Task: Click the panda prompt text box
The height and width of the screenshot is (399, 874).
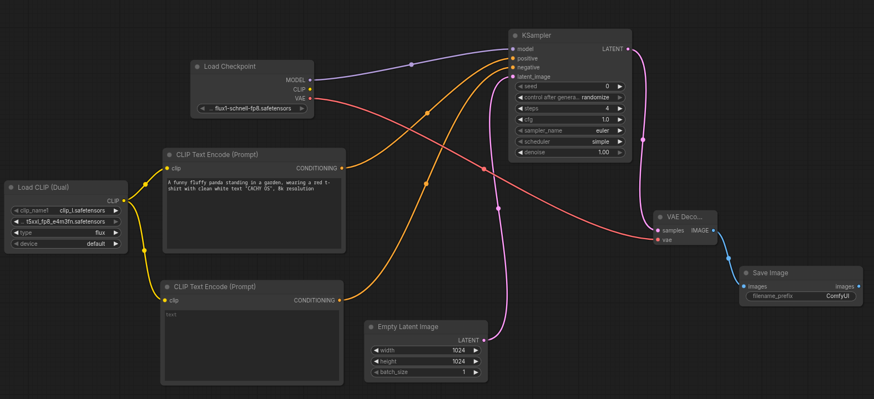Action: point(254,213)
